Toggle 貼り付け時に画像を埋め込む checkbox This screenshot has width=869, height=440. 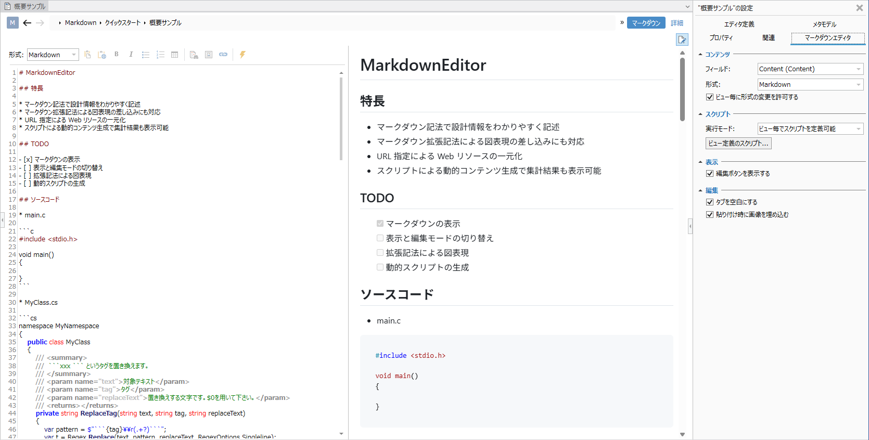coord(710,215)
